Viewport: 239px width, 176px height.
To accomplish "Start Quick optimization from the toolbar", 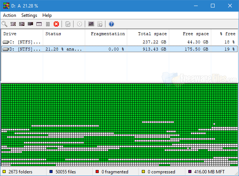I will (22, 24).
